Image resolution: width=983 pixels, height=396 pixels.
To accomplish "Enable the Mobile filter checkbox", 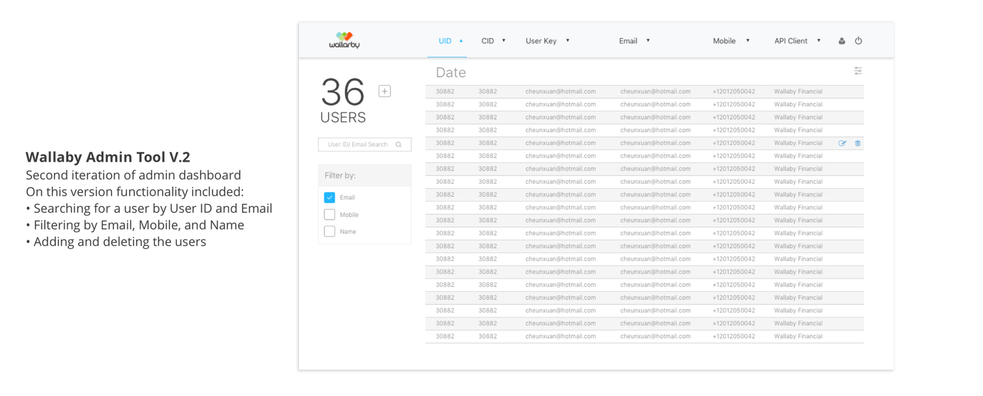I will click(x=330, y=214).
